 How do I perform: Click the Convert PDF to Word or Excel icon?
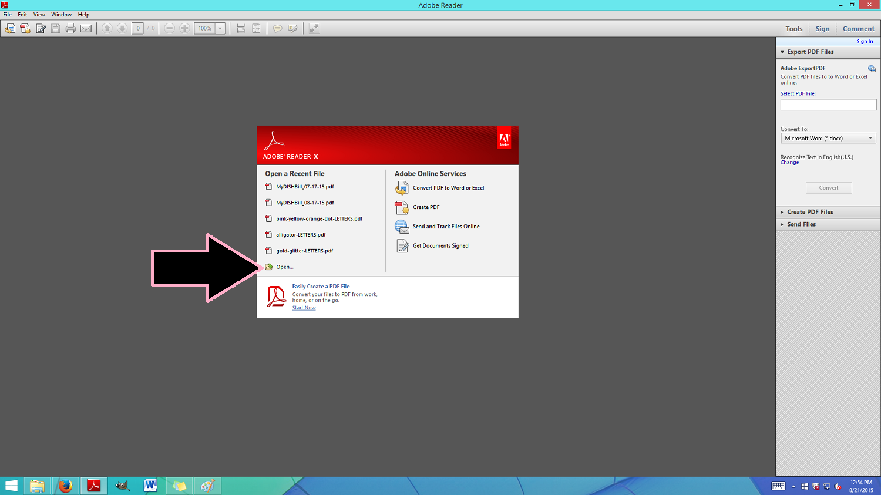click(x=402, y=188)
